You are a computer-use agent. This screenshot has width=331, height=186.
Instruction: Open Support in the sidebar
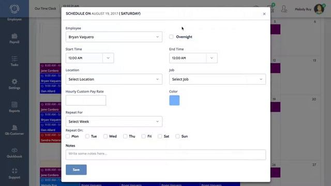pyautogui.click(x=14, y=174)
